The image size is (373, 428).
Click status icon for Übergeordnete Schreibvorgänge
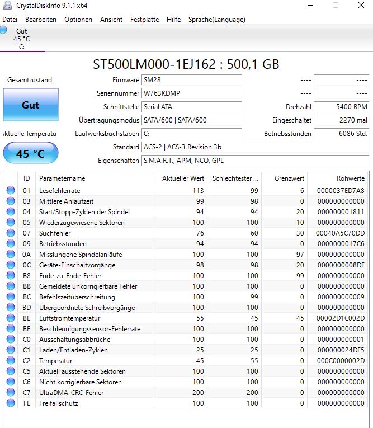click(x=11, y=307)
